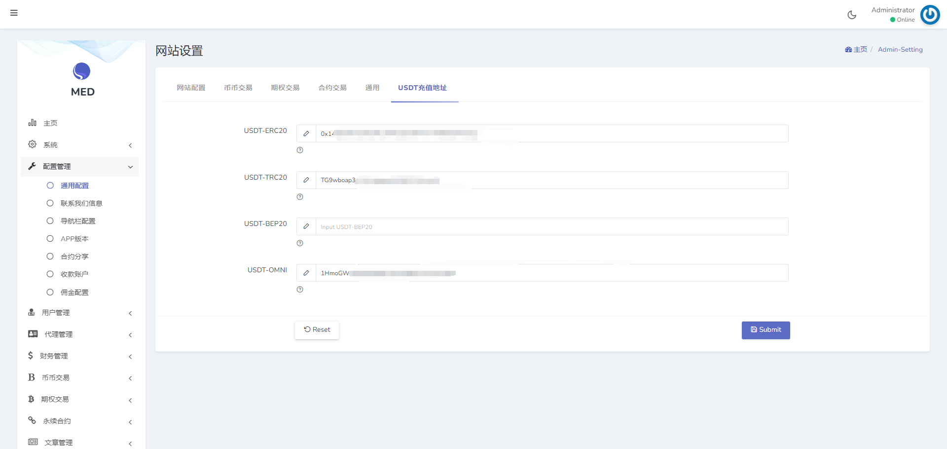Open the Administrator avatar power icon
947x449 pixels.
[930, 15]
